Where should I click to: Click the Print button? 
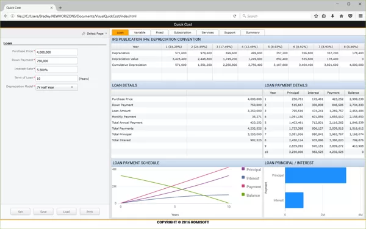pyautogui.click(x=90, y=212)
